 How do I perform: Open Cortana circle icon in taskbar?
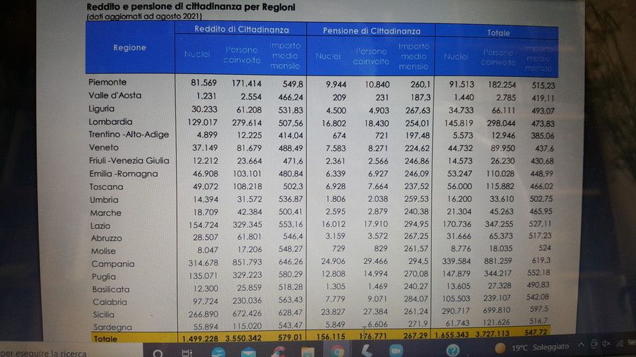point(158,352)
